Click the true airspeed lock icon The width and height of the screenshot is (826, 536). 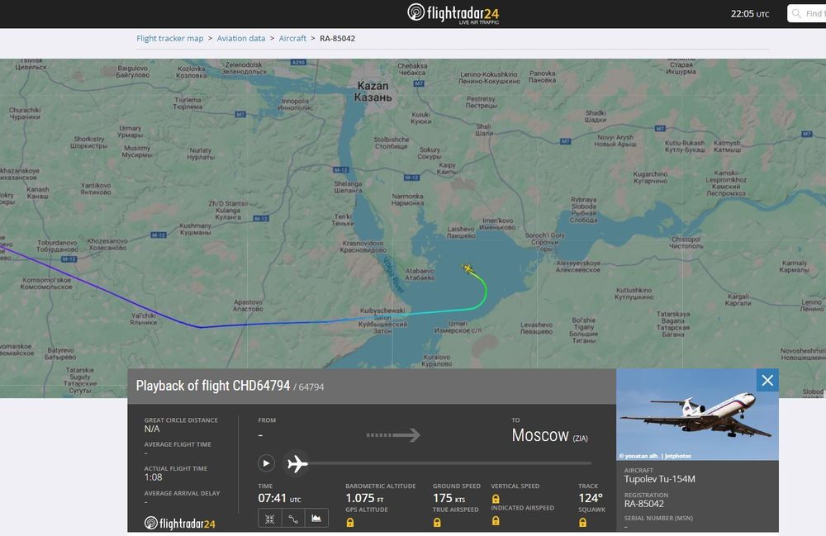[x=437, y=522]
